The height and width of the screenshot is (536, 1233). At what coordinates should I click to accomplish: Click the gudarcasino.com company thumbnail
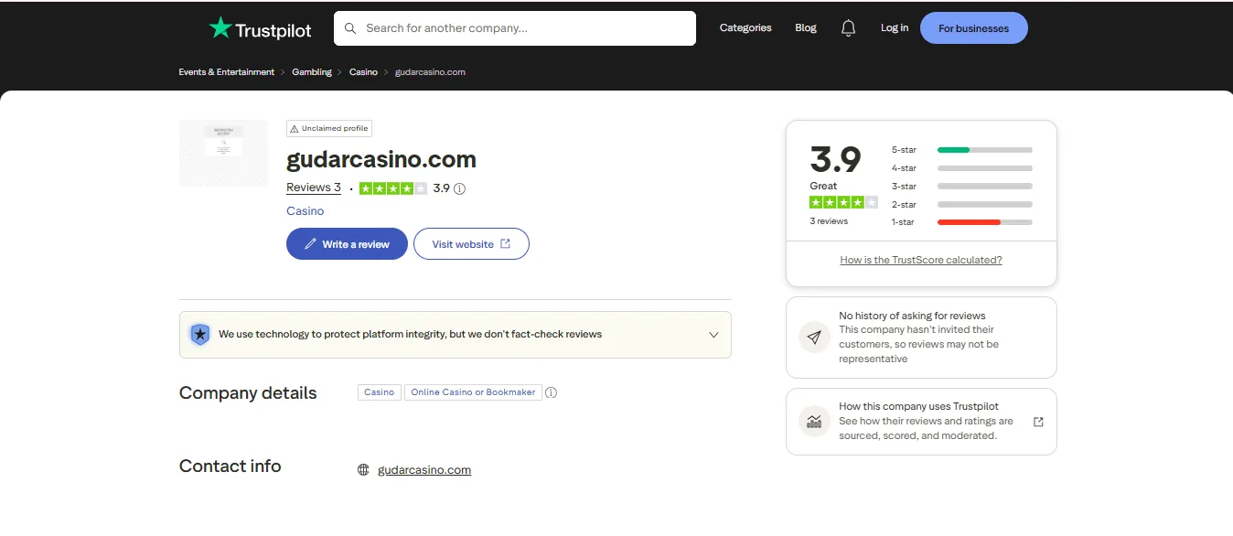coord(223,153)
